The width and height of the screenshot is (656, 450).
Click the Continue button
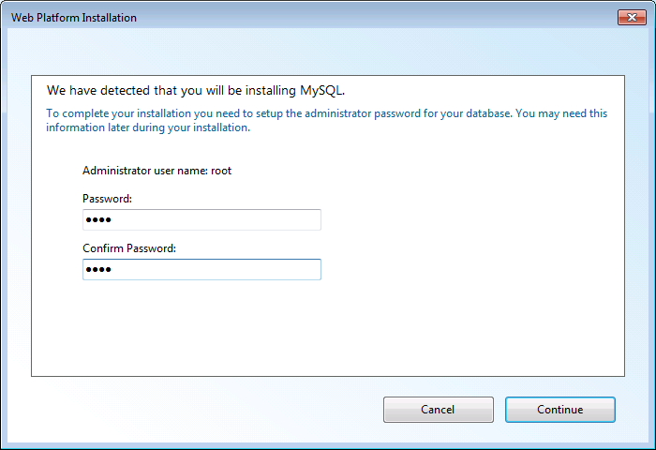point(560,410)
